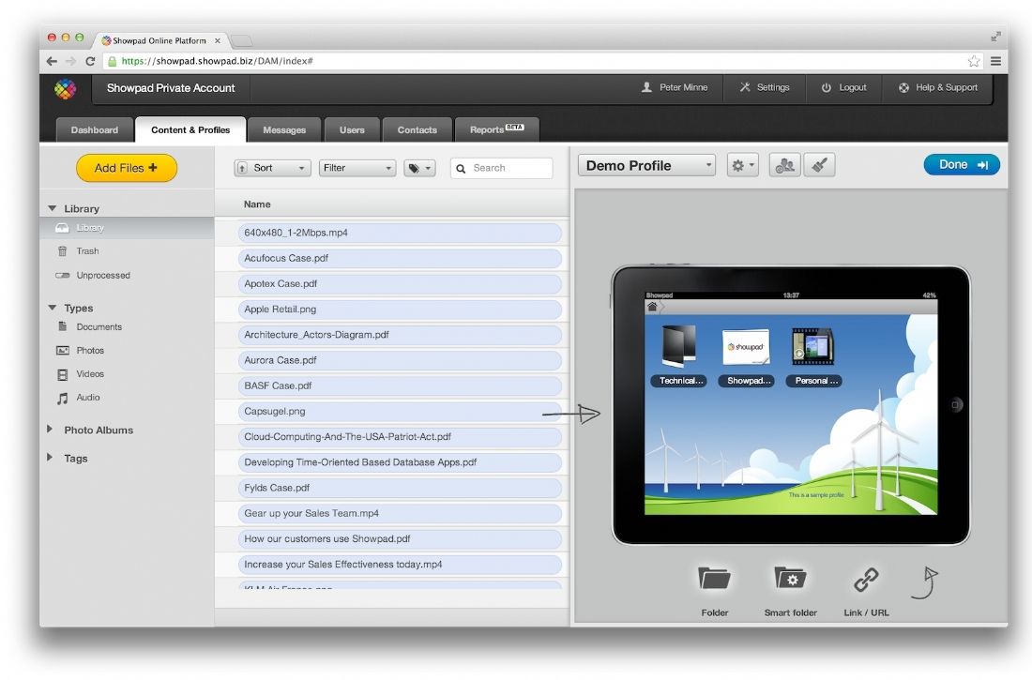This screenshot has width=1032, height=680.
Task: Select file Fylds Case.pdf
Action: point(400,488)
